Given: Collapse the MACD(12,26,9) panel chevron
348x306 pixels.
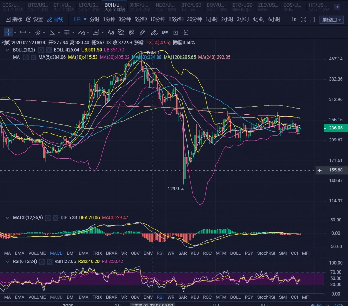Looking at the screenshot, I should (x=7, y=217).
